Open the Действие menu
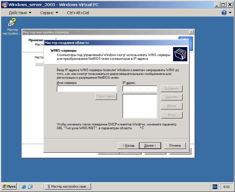The height and width of the screenshot is (192, 235). (20, 13)
